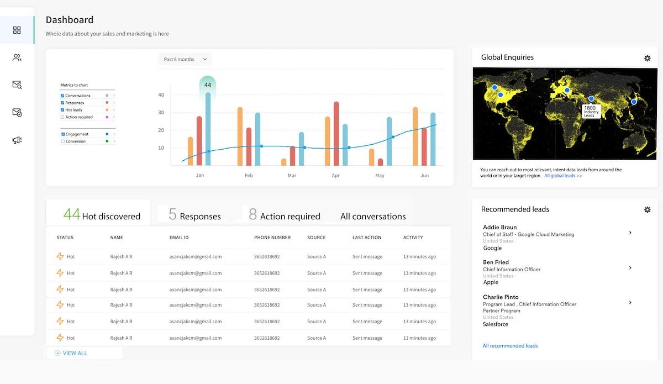The image size is (663, 384).
Task: Switch to the Responses tab
Action: pyautogui.click(x=194, y=214)
